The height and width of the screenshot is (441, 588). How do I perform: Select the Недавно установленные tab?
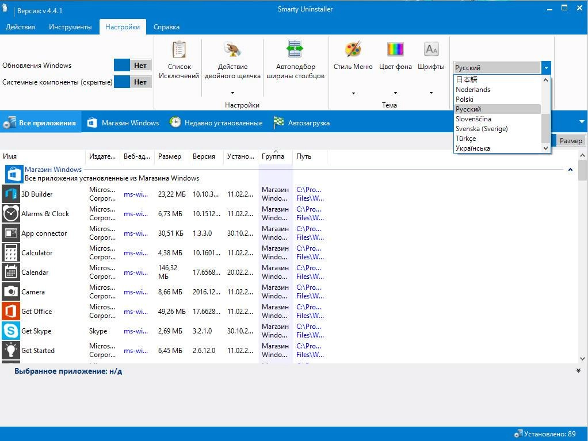(216, 122)
